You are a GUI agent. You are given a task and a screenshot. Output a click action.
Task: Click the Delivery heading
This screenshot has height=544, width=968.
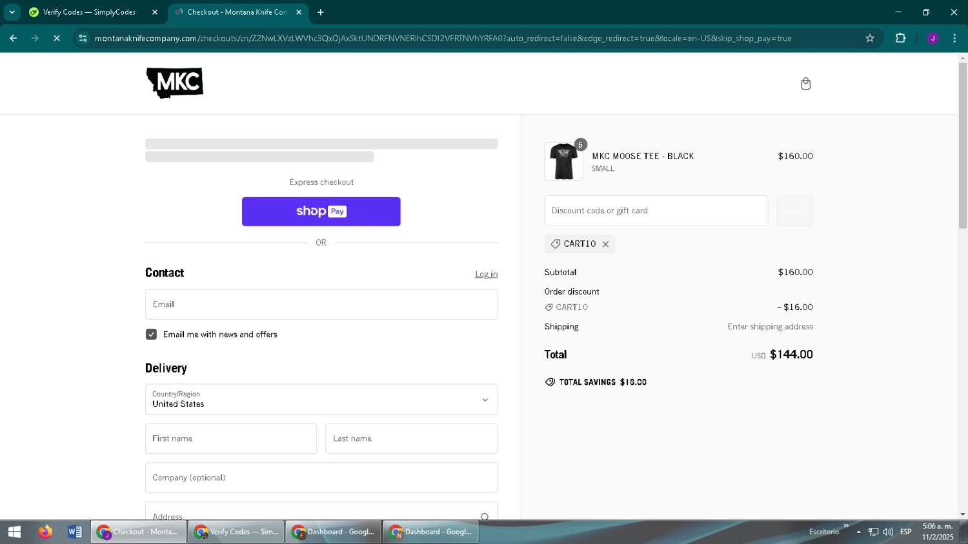coord(166,368)
